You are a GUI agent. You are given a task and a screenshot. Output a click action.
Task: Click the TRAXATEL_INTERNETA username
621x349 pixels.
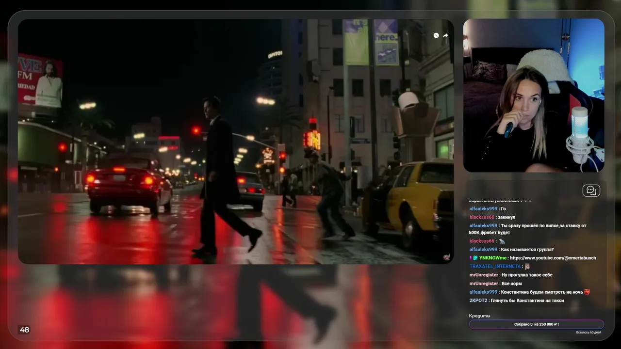coord(495,266)
